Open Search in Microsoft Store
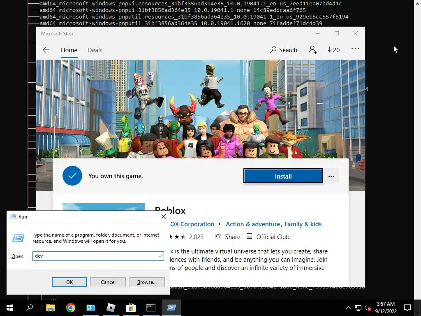Viewport: 421px width, 316px height. point(284,50)
